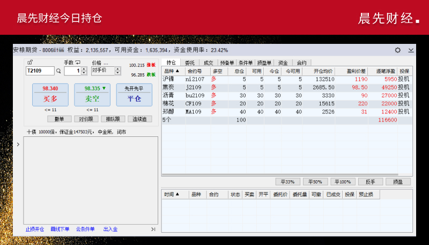Click the return-arrow icon beside 手数
The width and height of the screenshot is (429, 245).
(78, 63)
